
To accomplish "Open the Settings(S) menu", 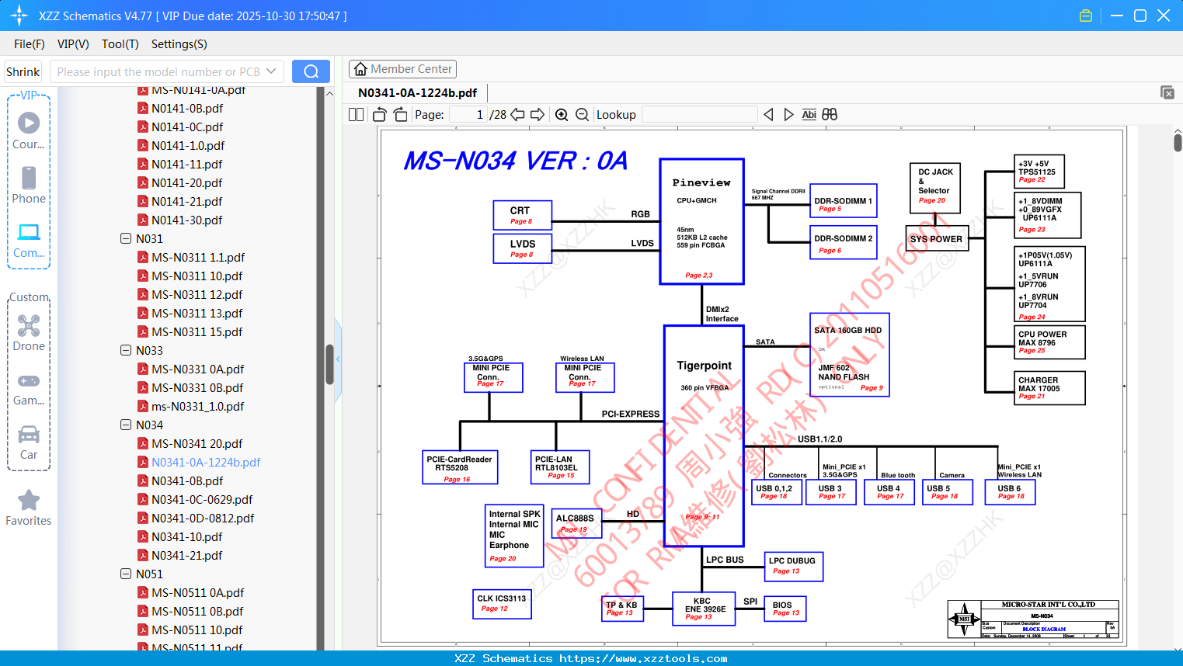I will [x=179, y=44].
